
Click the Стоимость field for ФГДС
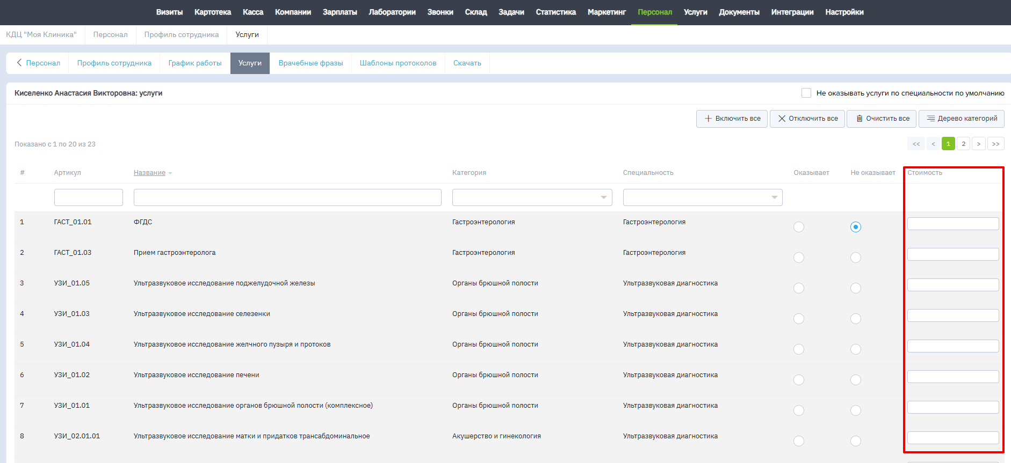(953, 224)
